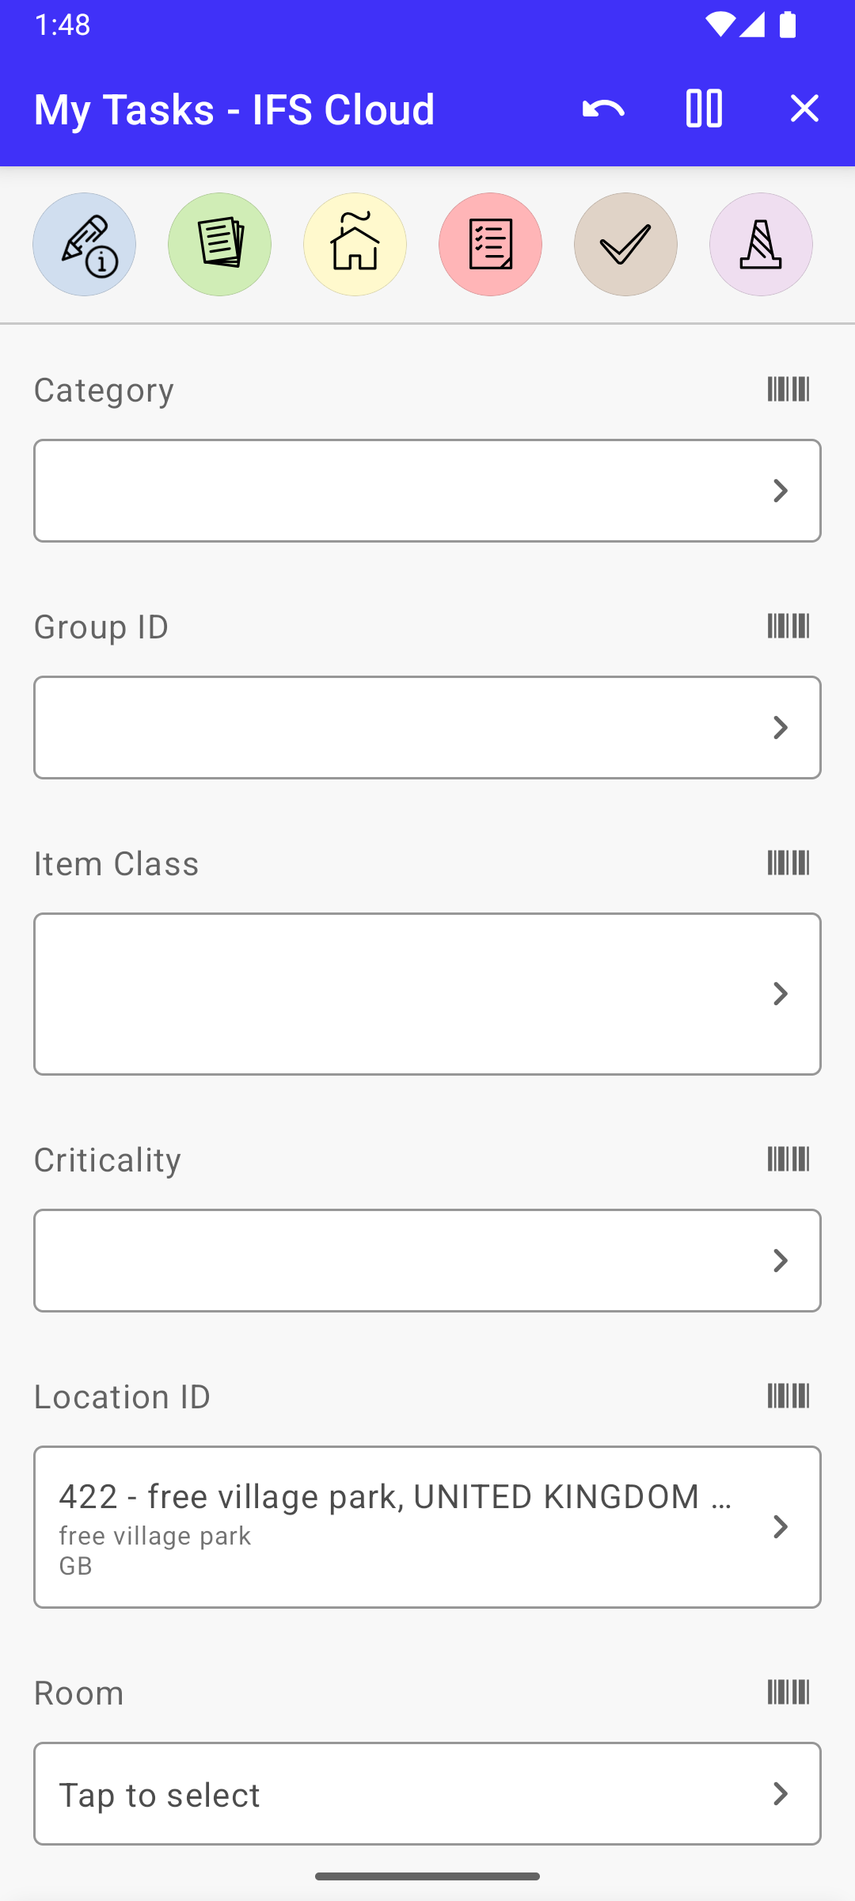Image resolution: width=855 pixels, height=1901 pixels.
Task: Scan barcode for Criticality field
Action: pos(788,1159)
